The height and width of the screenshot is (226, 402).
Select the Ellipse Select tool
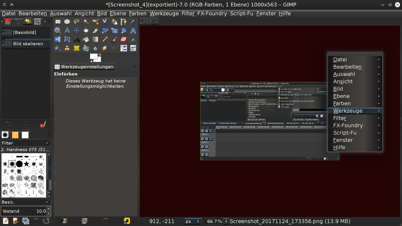(67, 22)
